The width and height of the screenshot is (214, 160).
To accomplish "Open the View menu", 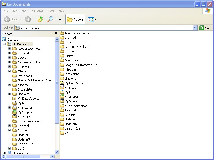I will point(24,11).
